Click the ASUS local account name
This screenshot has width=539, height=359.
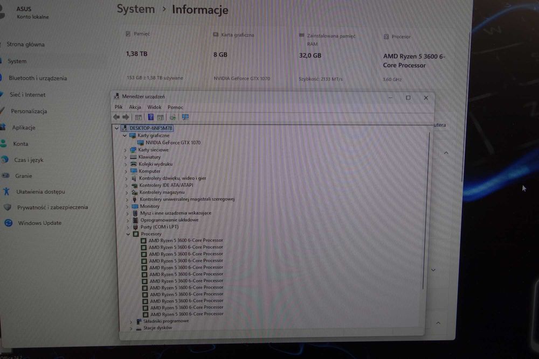24,9
